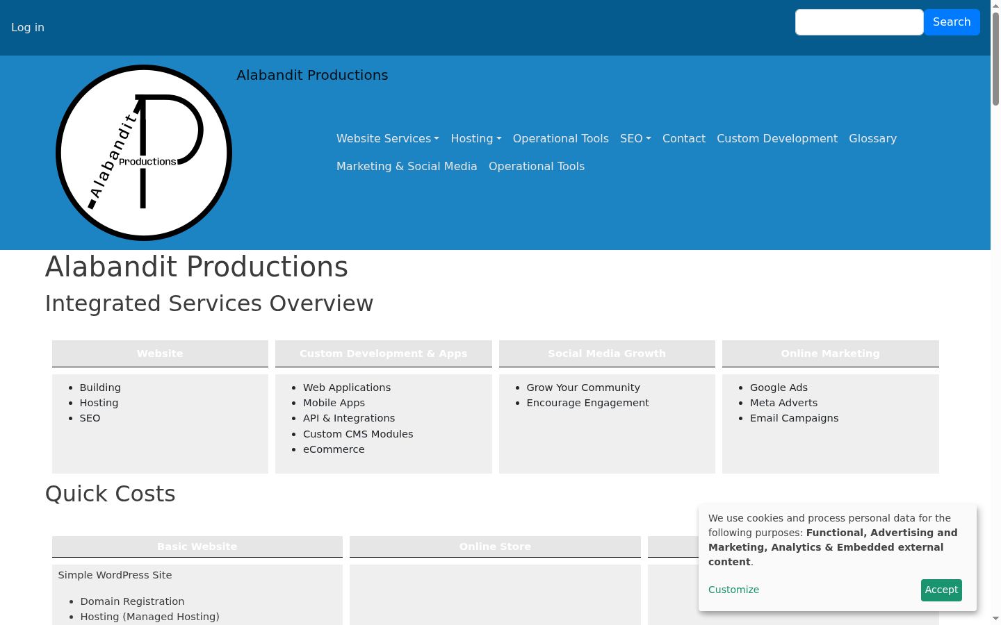Open the Hosting dropdown menu
Image resolution: width=1001 pixels, height=625 pixels.
pyautogui.click(x=476, y=138)
